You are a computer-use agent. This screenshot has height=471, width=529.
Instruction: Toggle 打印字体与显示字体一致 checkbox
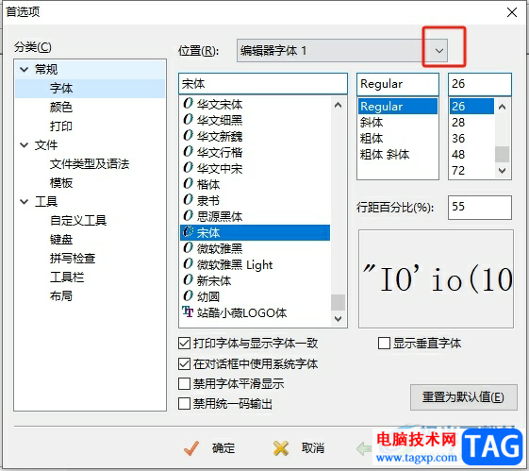(x=184, y=344)
